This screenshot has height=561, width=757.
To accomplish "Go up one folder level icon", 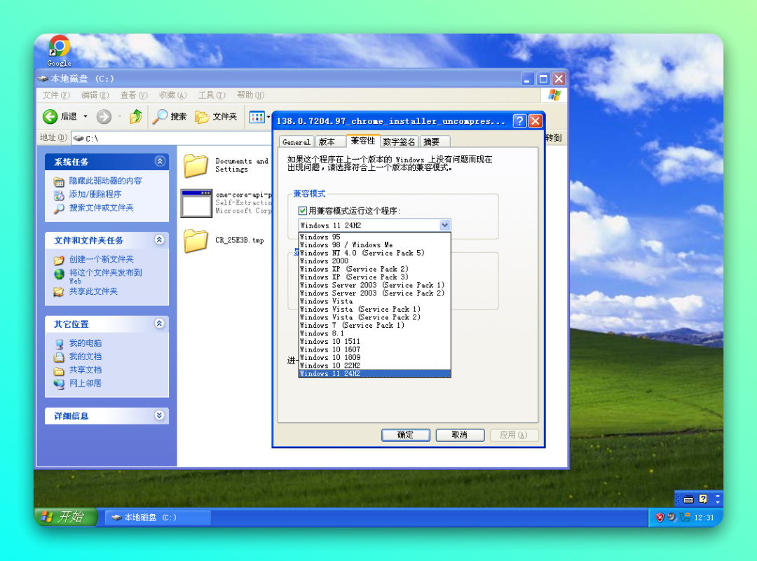I will pyautogui.click(x=136, y=116).
